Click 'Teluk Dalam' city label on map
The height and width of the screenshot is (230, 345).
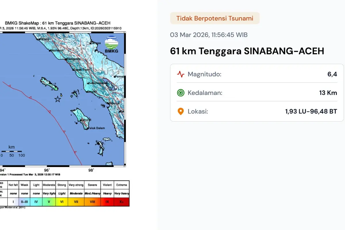(x=97, y=128)
